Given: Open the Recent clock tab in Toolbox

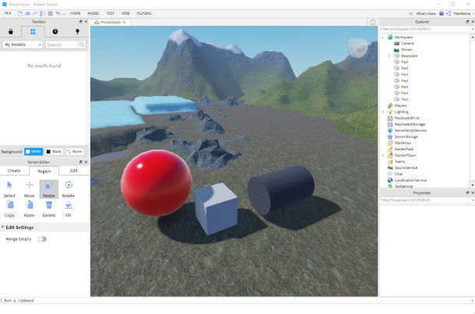Looking at the screenshot, I should tap(55, 31).
